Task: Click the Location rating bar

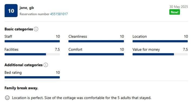Action: click(160, 41)
